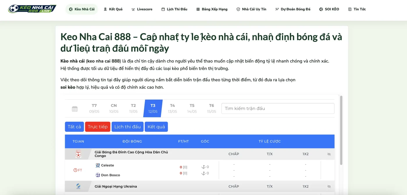Focus the Tìm kiếm trận đấu search field
407x195 pixels.
click(278, 108)
